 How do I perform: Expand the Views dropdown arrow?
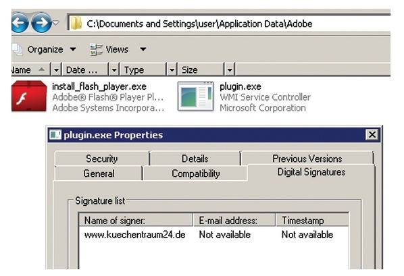coord(143,49)
